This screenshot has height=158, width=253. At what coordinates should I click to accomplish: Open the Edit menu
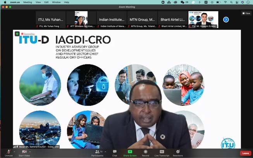click(x=46, y=2)
